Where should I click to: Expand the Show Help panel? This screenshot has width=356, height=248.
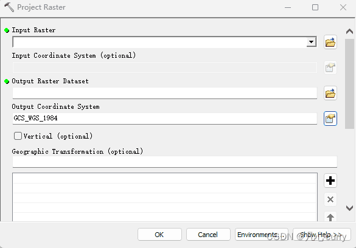point(321,235)
